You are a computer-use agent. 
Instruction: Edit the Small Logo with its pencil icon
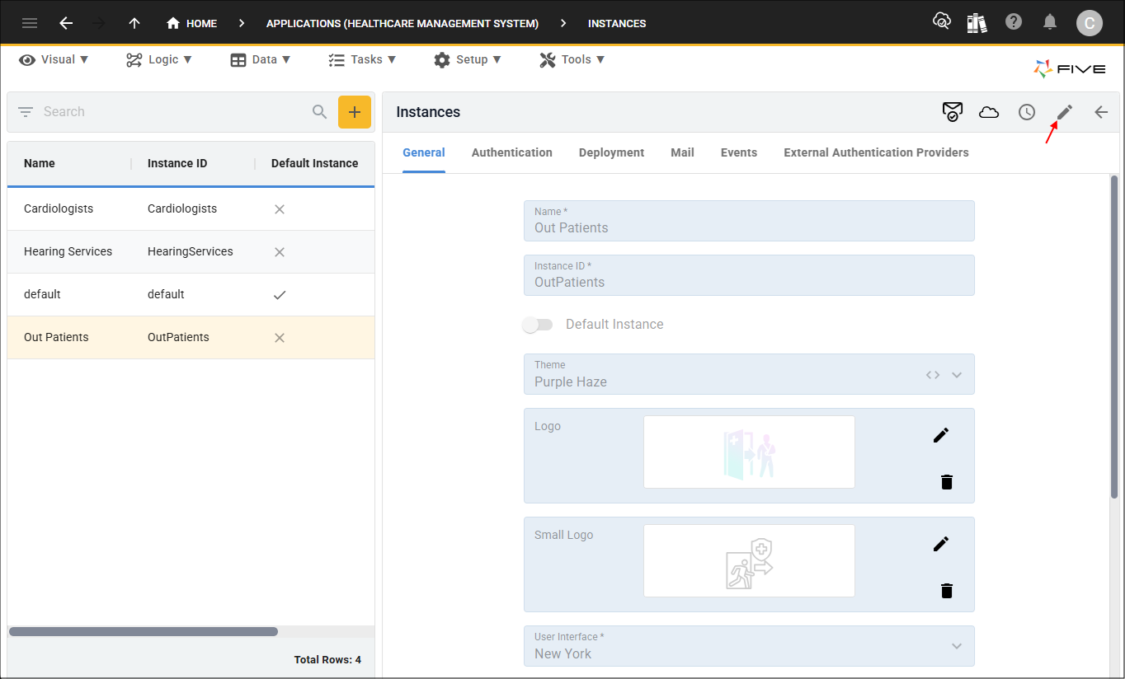tap(941, 544)
